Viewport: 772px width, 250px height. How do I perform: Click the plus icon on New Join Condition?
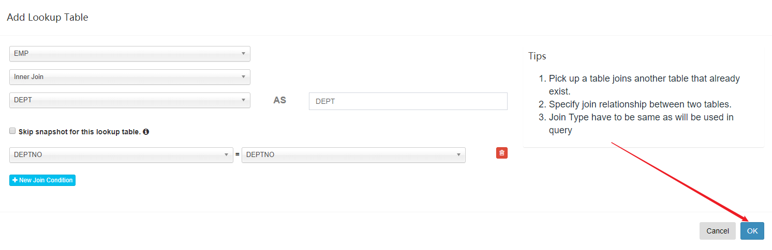point(15,180)
